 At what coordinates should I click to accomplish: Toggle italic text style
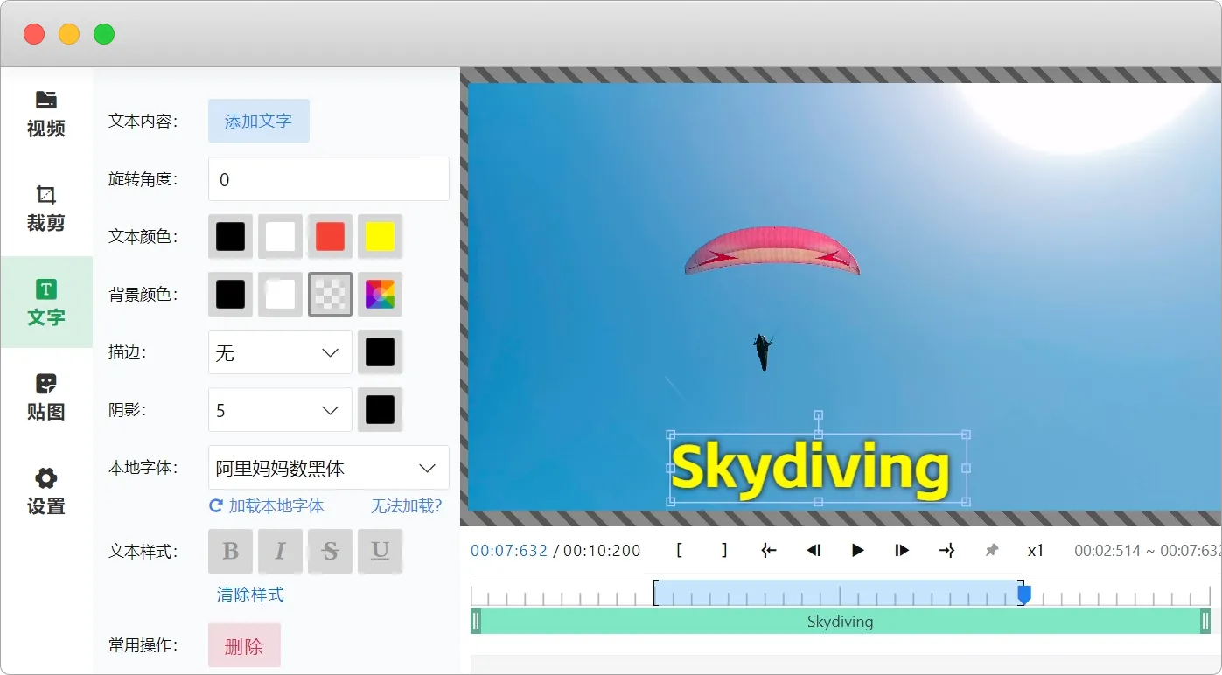tap(281, 551)
